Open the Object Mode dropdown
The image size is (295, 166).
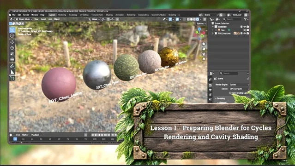point(24,19)
